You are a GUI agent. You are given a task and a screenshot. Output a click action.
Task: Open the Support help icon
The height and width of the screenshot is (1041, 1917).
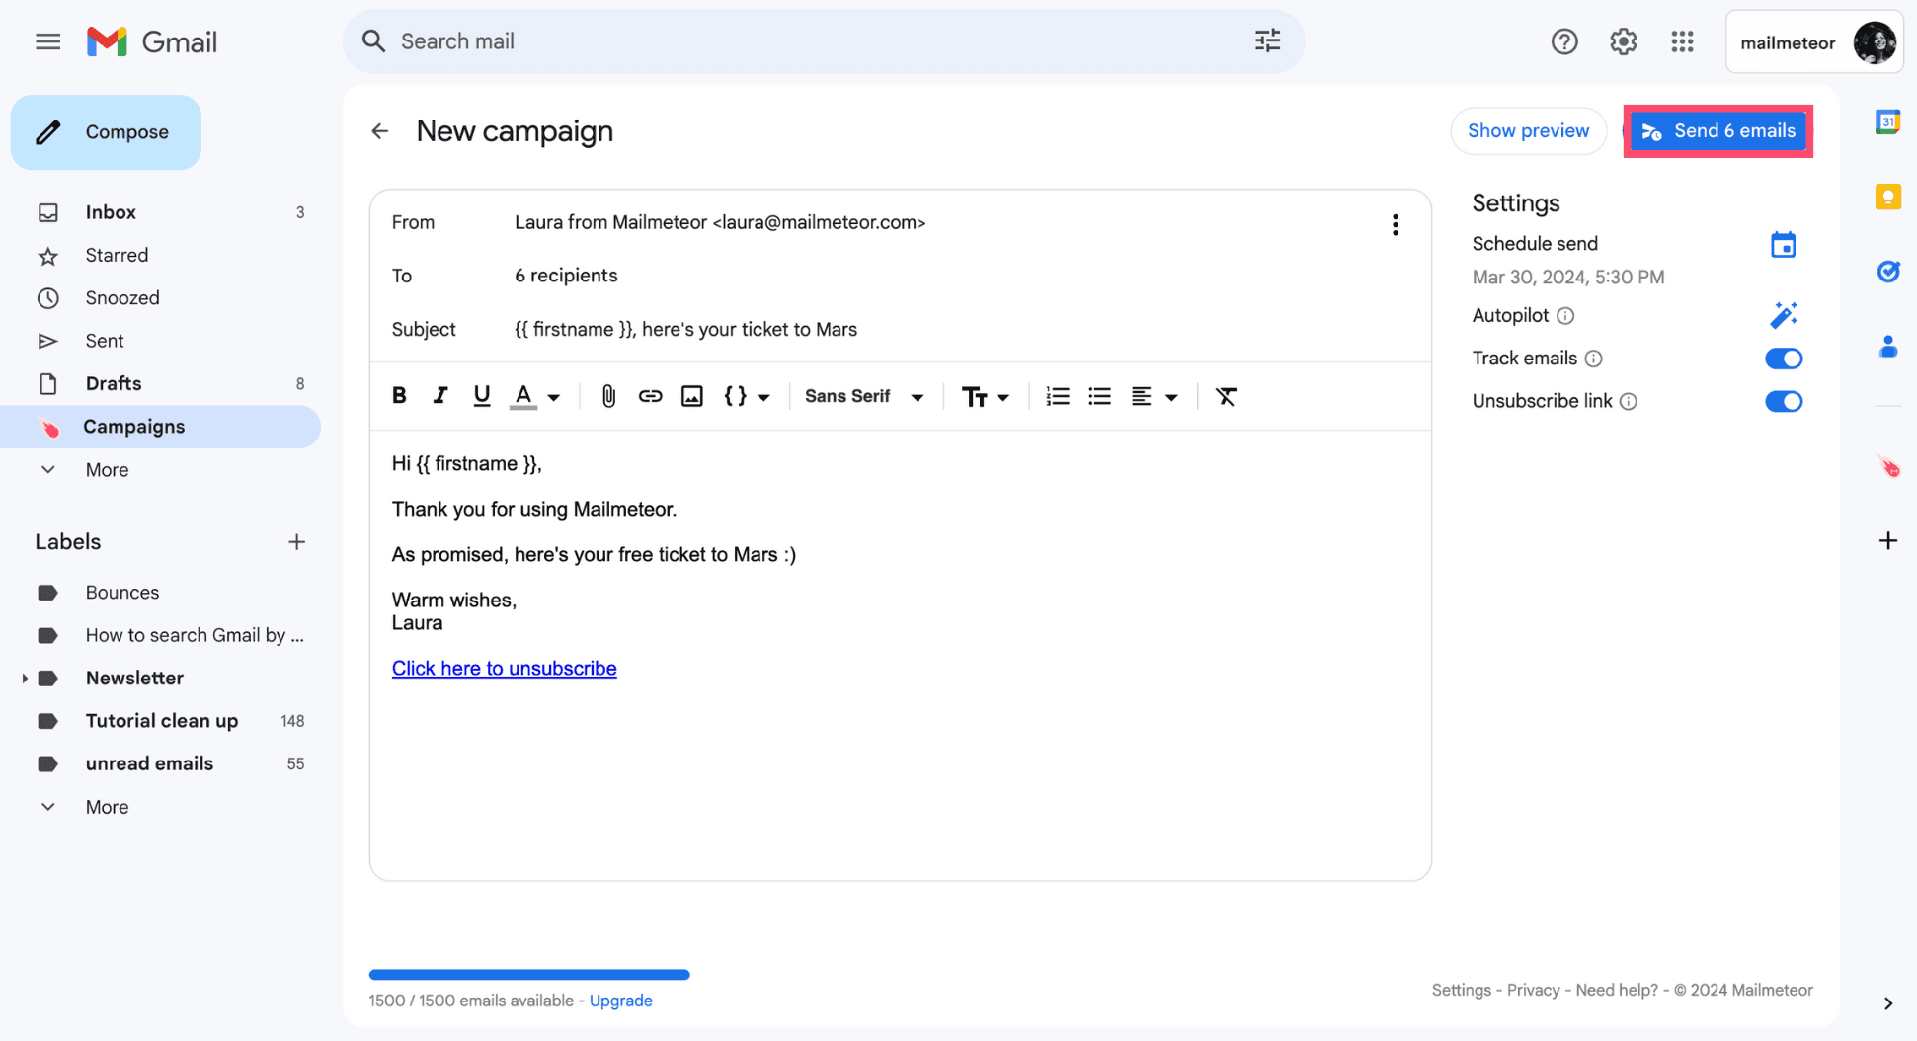1563,41
